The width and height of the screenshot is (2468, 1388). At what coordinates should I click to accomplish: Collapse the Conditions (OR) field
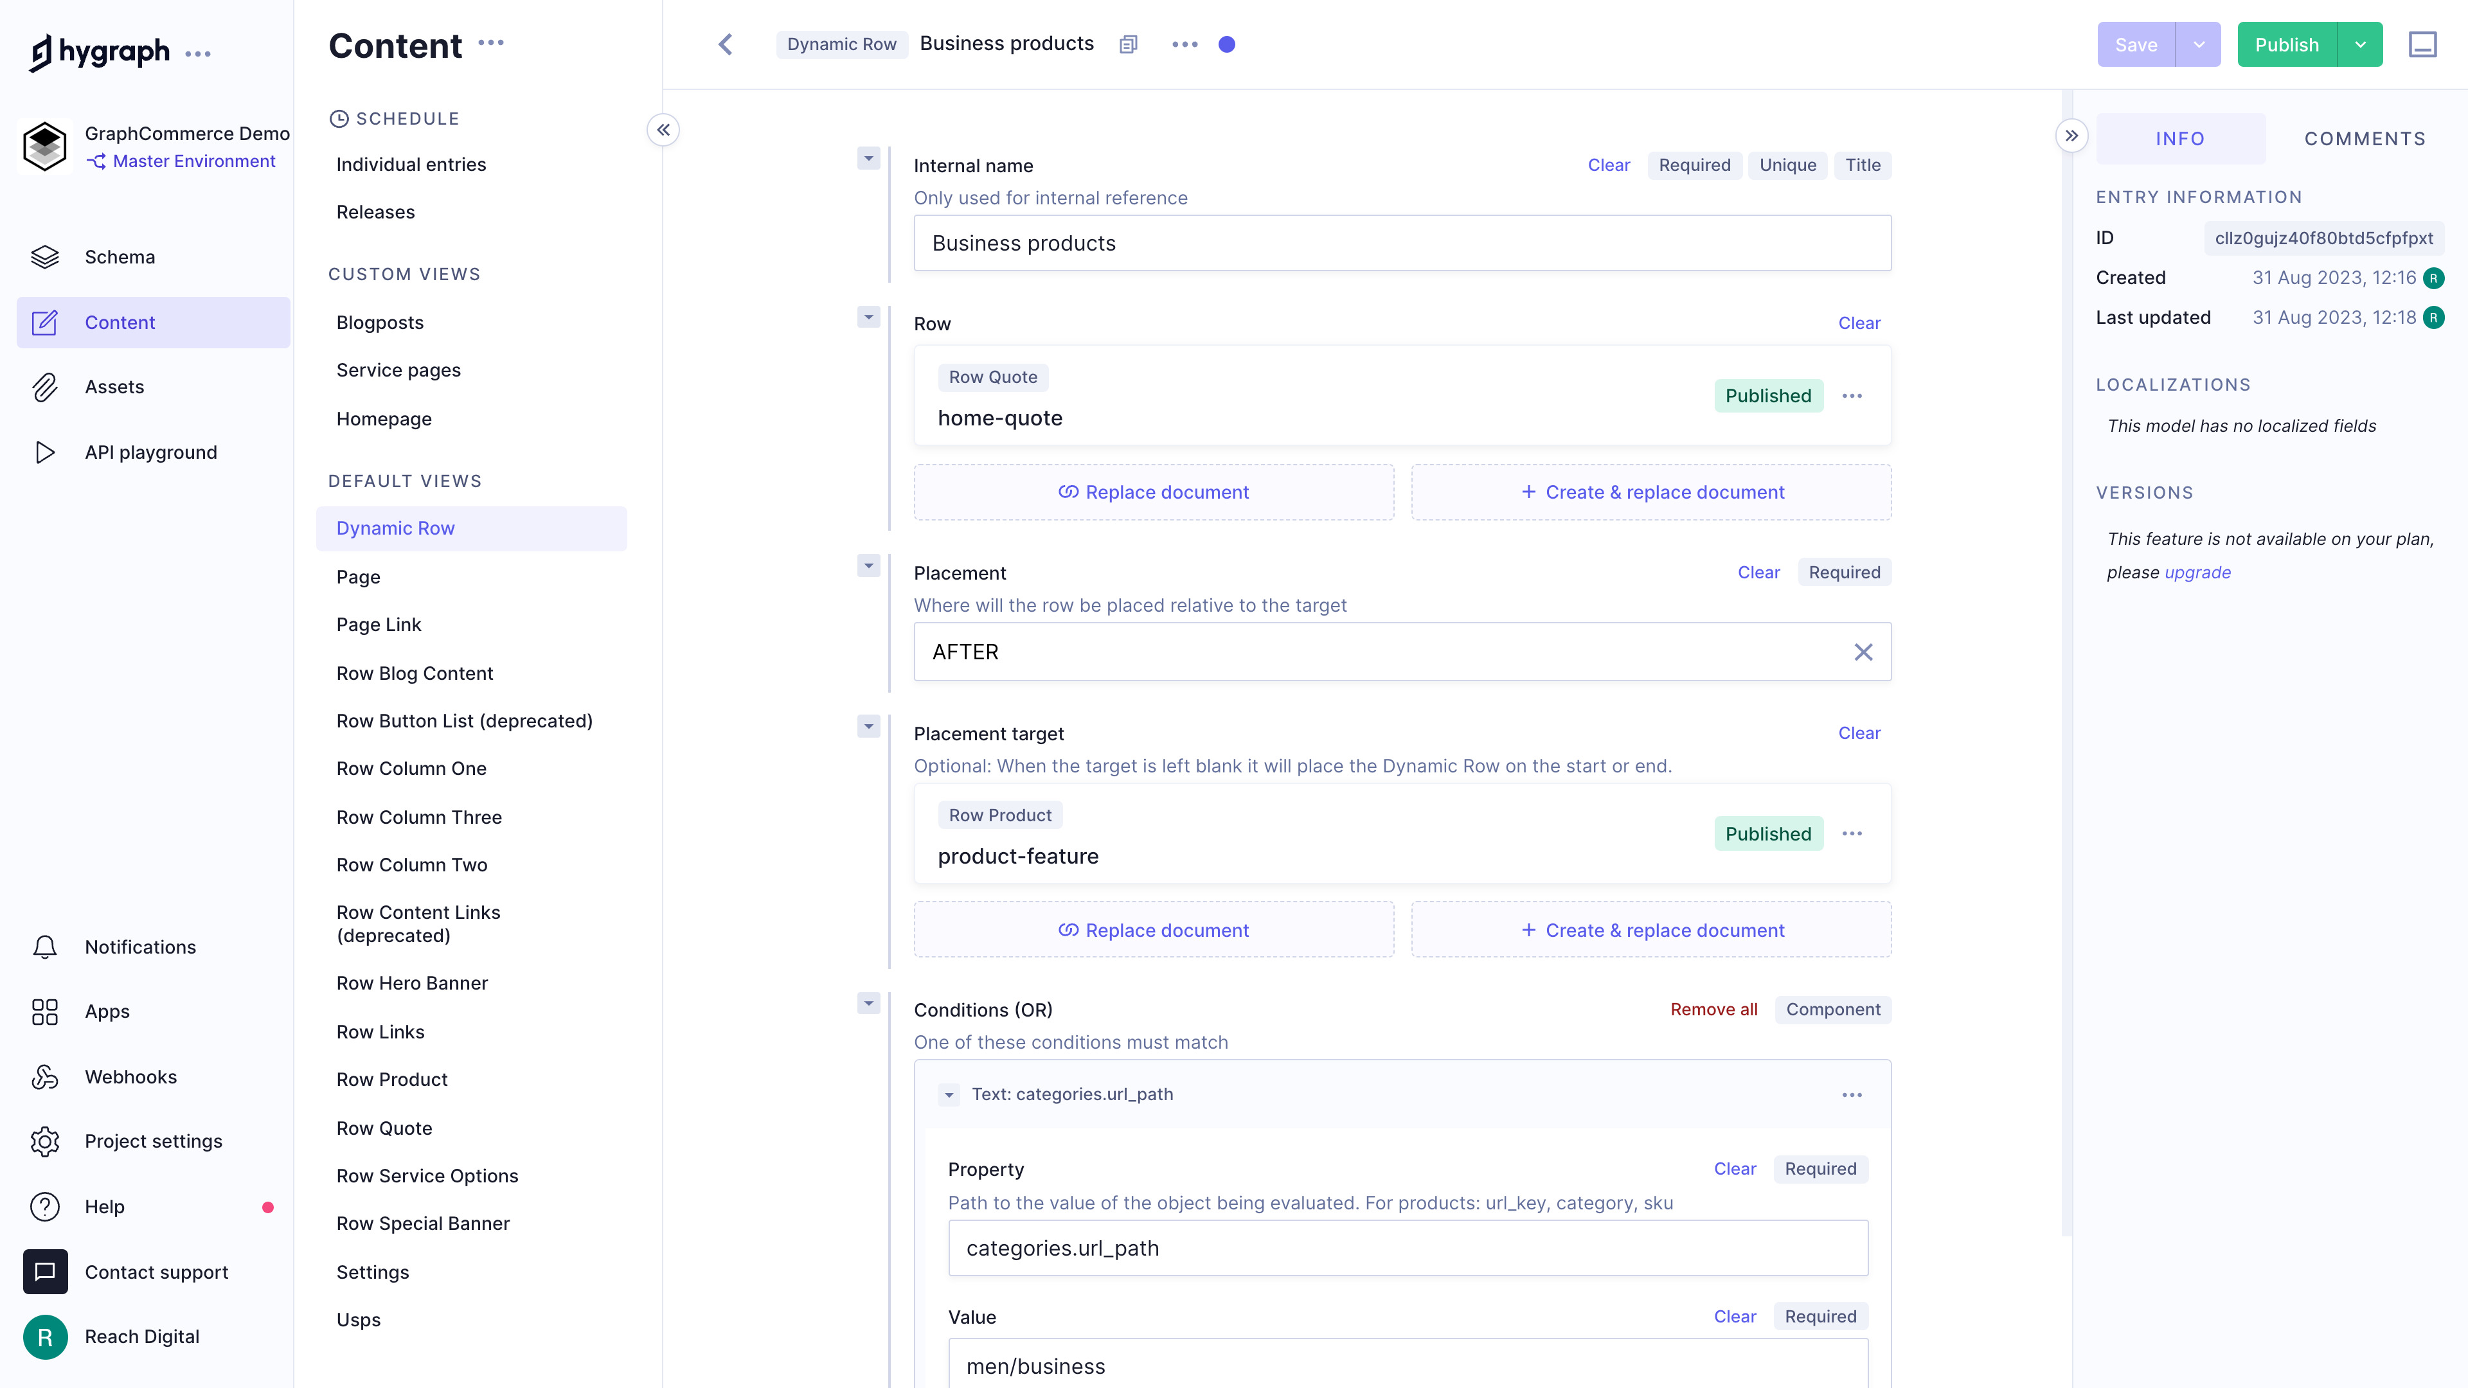point(868,1003)
